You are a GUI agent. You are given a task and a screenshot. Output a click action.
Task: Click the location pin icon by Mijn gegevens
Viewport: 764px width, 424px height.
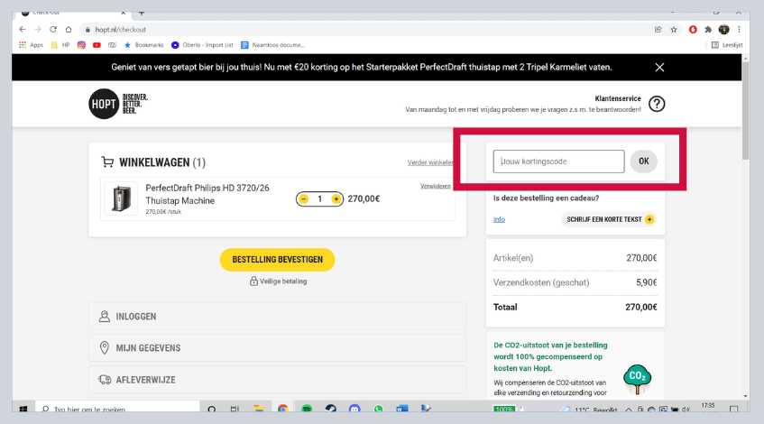tap(105, 347)
